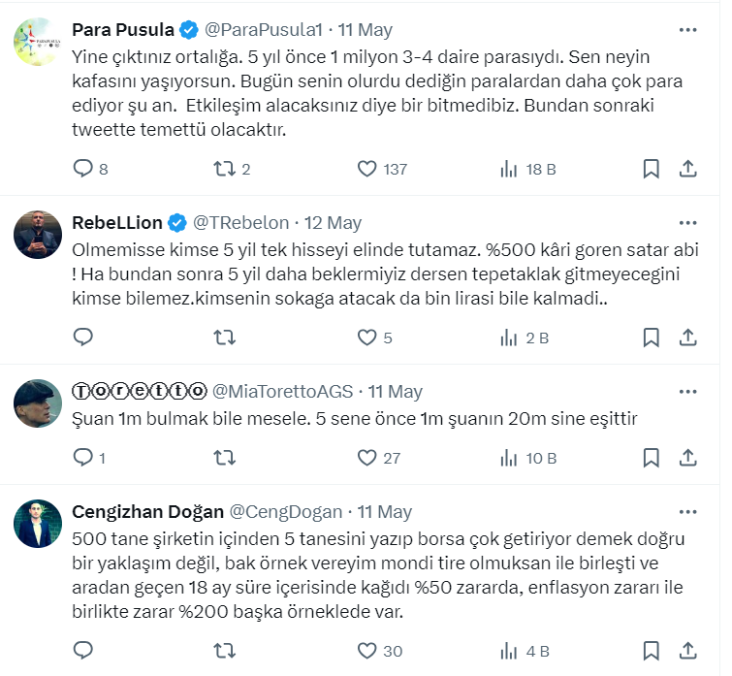Reply to RebeLLion's tweet

(x=83, y=338)
